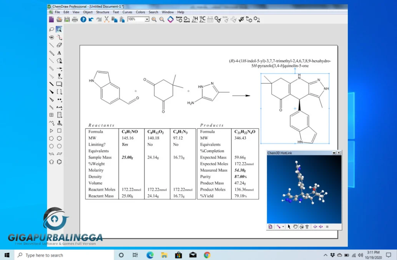Activate the Text tool labeled A

tap(59, 53)
